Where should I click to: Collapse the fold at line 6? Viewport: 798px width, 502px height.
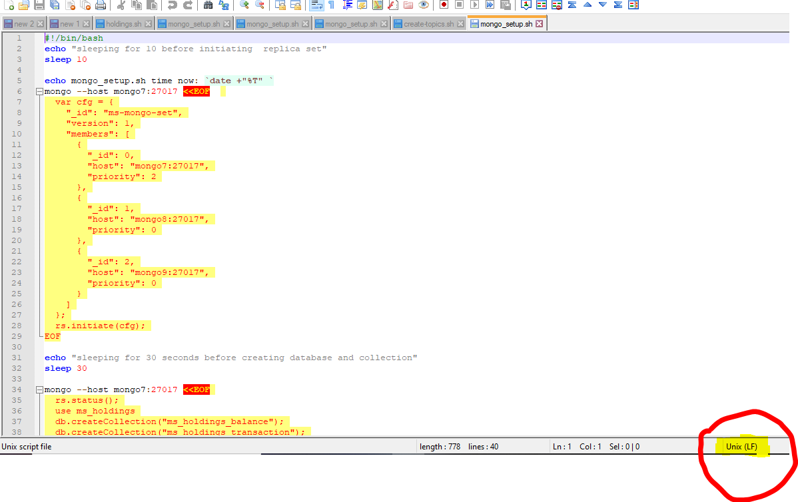click(40, 92)
